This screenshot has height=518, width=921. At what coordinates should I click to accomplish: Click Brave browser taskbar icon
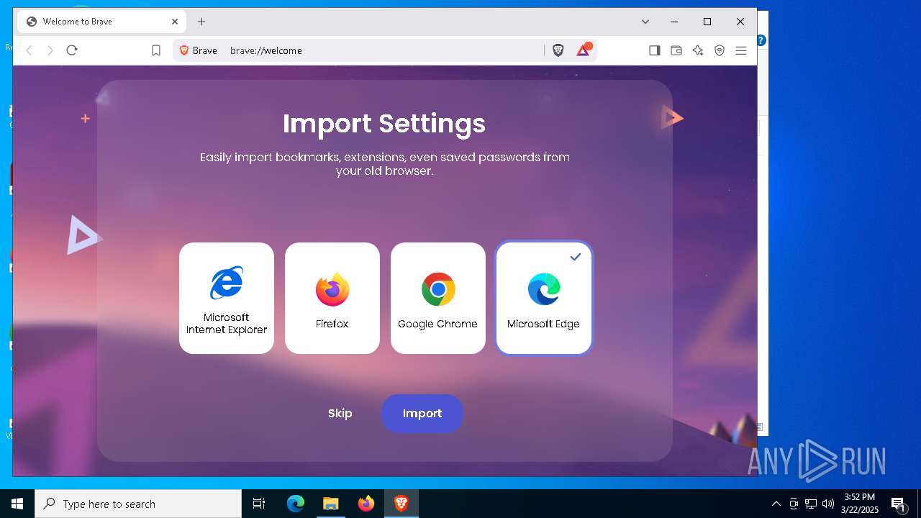[401, 504]
